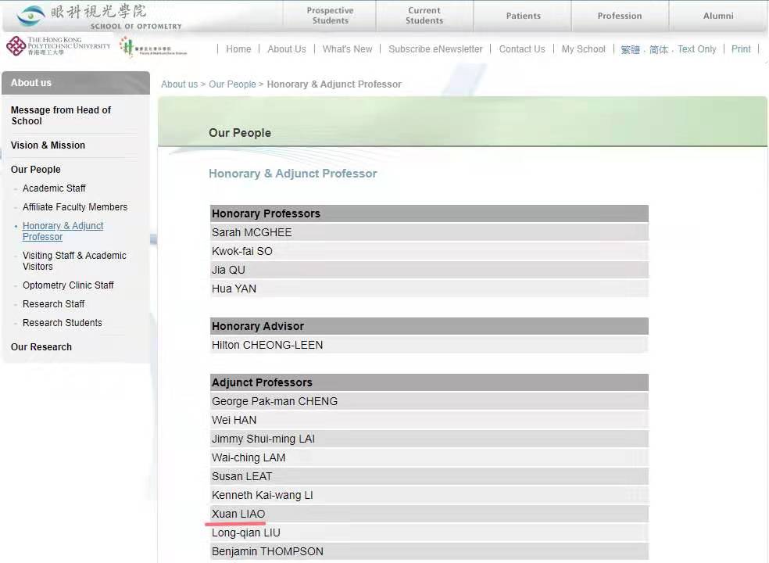Click Our People in breadcrumb

232,84
